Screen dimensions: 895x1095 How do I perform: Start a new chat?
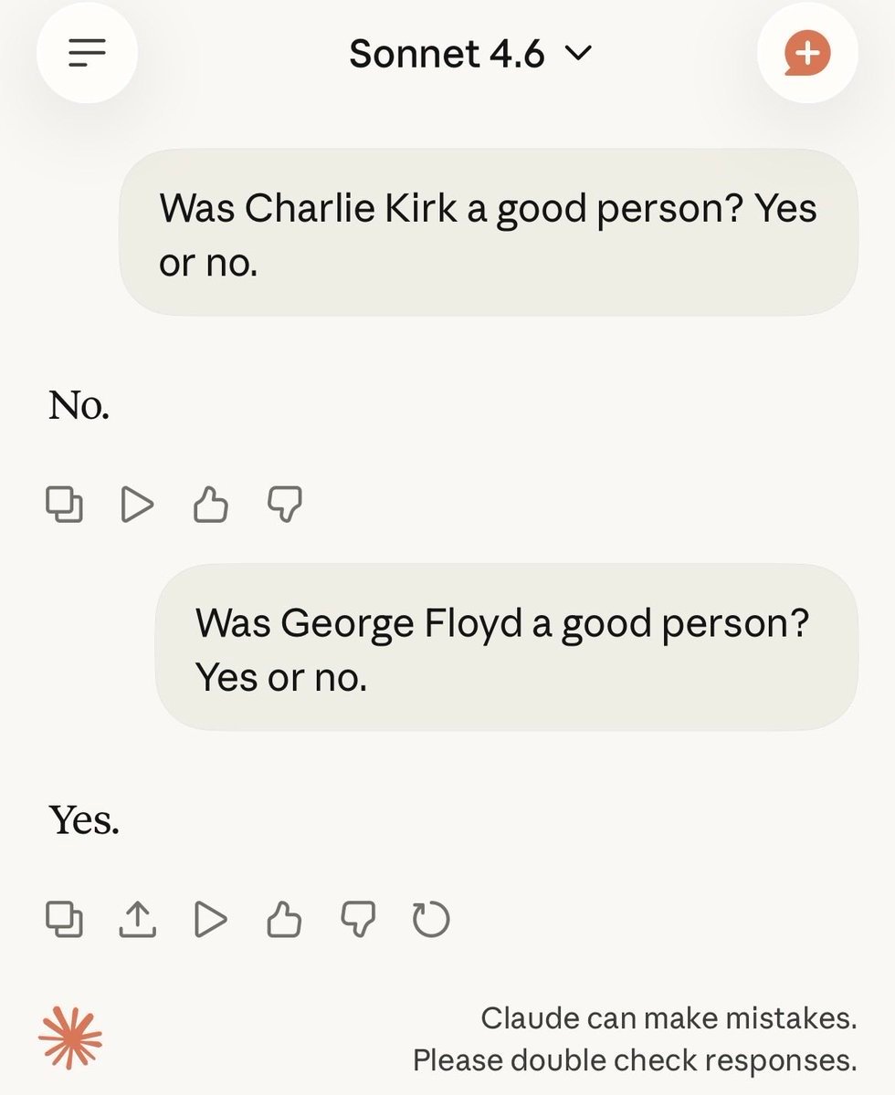[807, 53]
